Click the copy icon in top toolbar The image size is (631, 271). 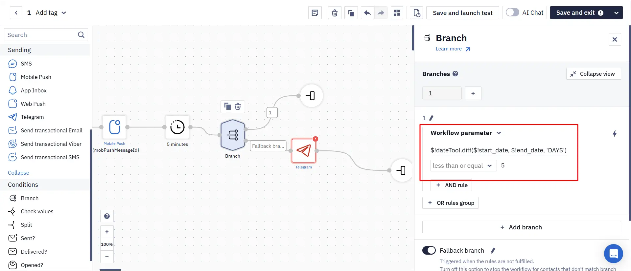[351, 13]
